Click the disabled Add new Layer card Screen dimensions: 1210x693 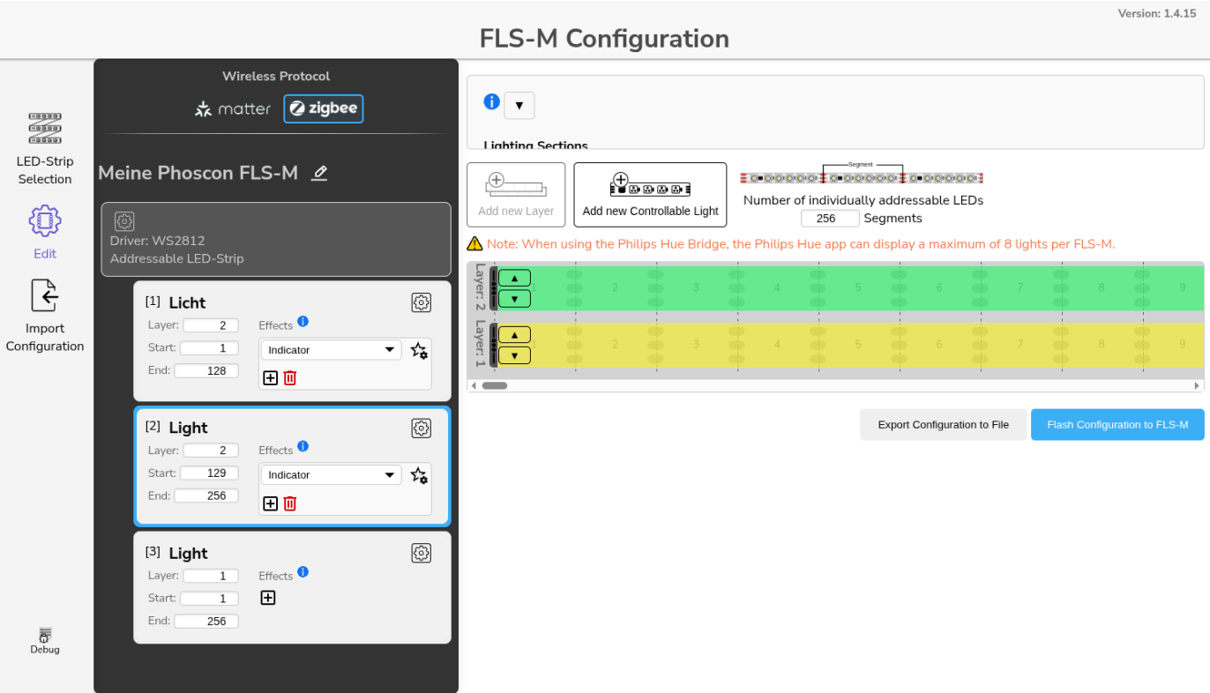(516, 194)
